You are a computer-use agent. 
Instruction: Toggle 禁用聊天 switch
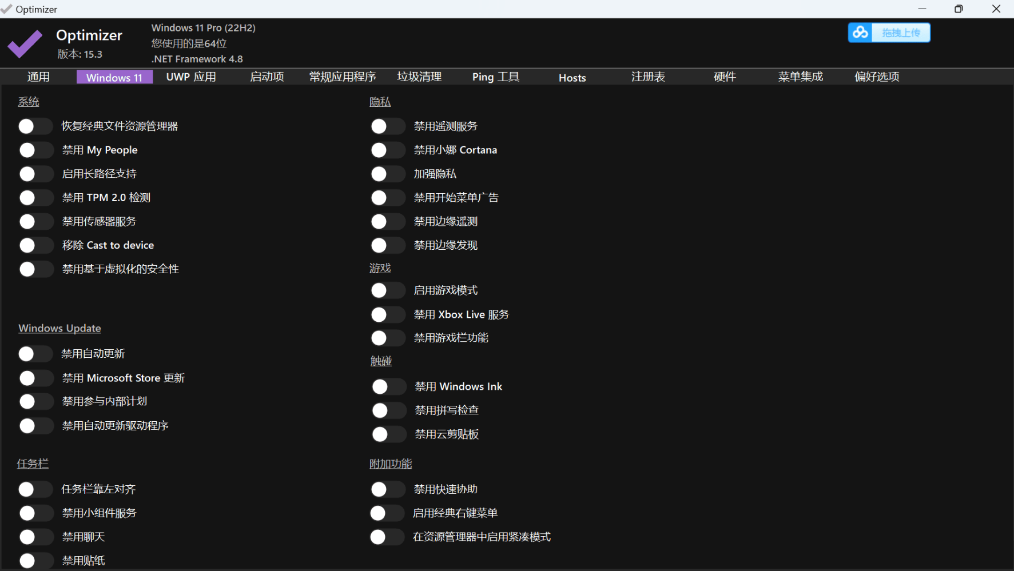coord(35,537)
